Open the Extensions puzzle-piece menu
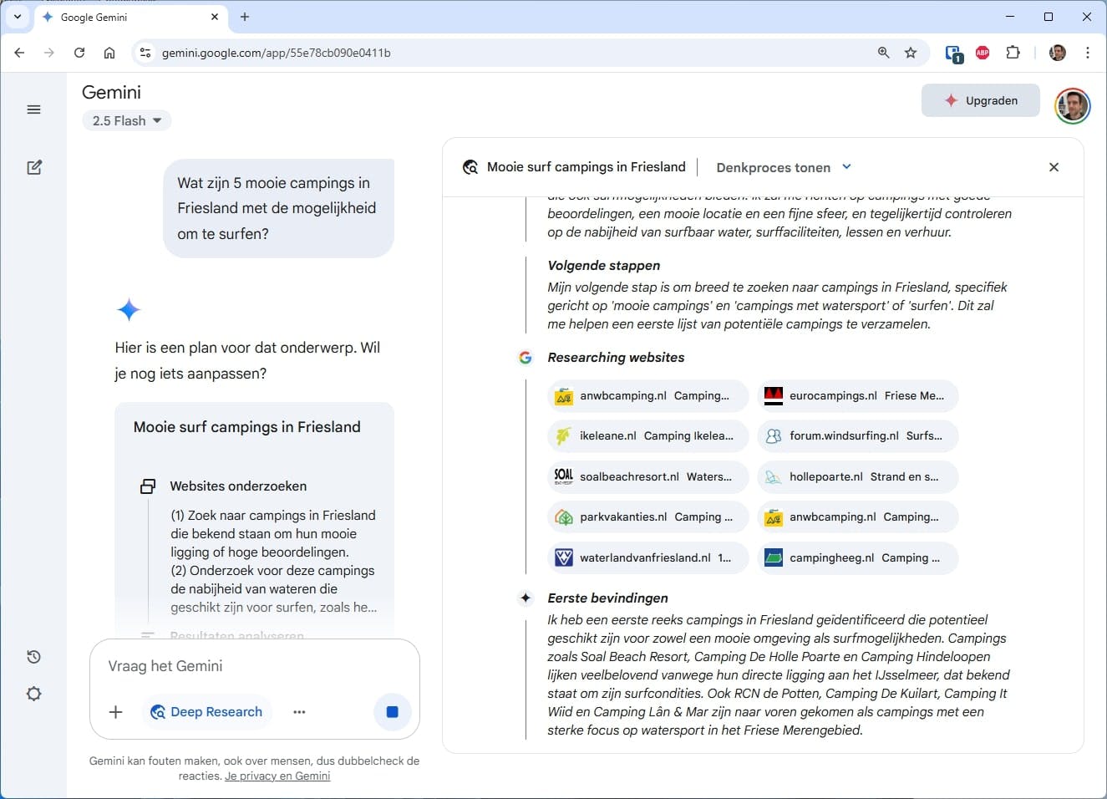The height and width of the screenshot is (799, 1107). click(x=1013, y=53)
